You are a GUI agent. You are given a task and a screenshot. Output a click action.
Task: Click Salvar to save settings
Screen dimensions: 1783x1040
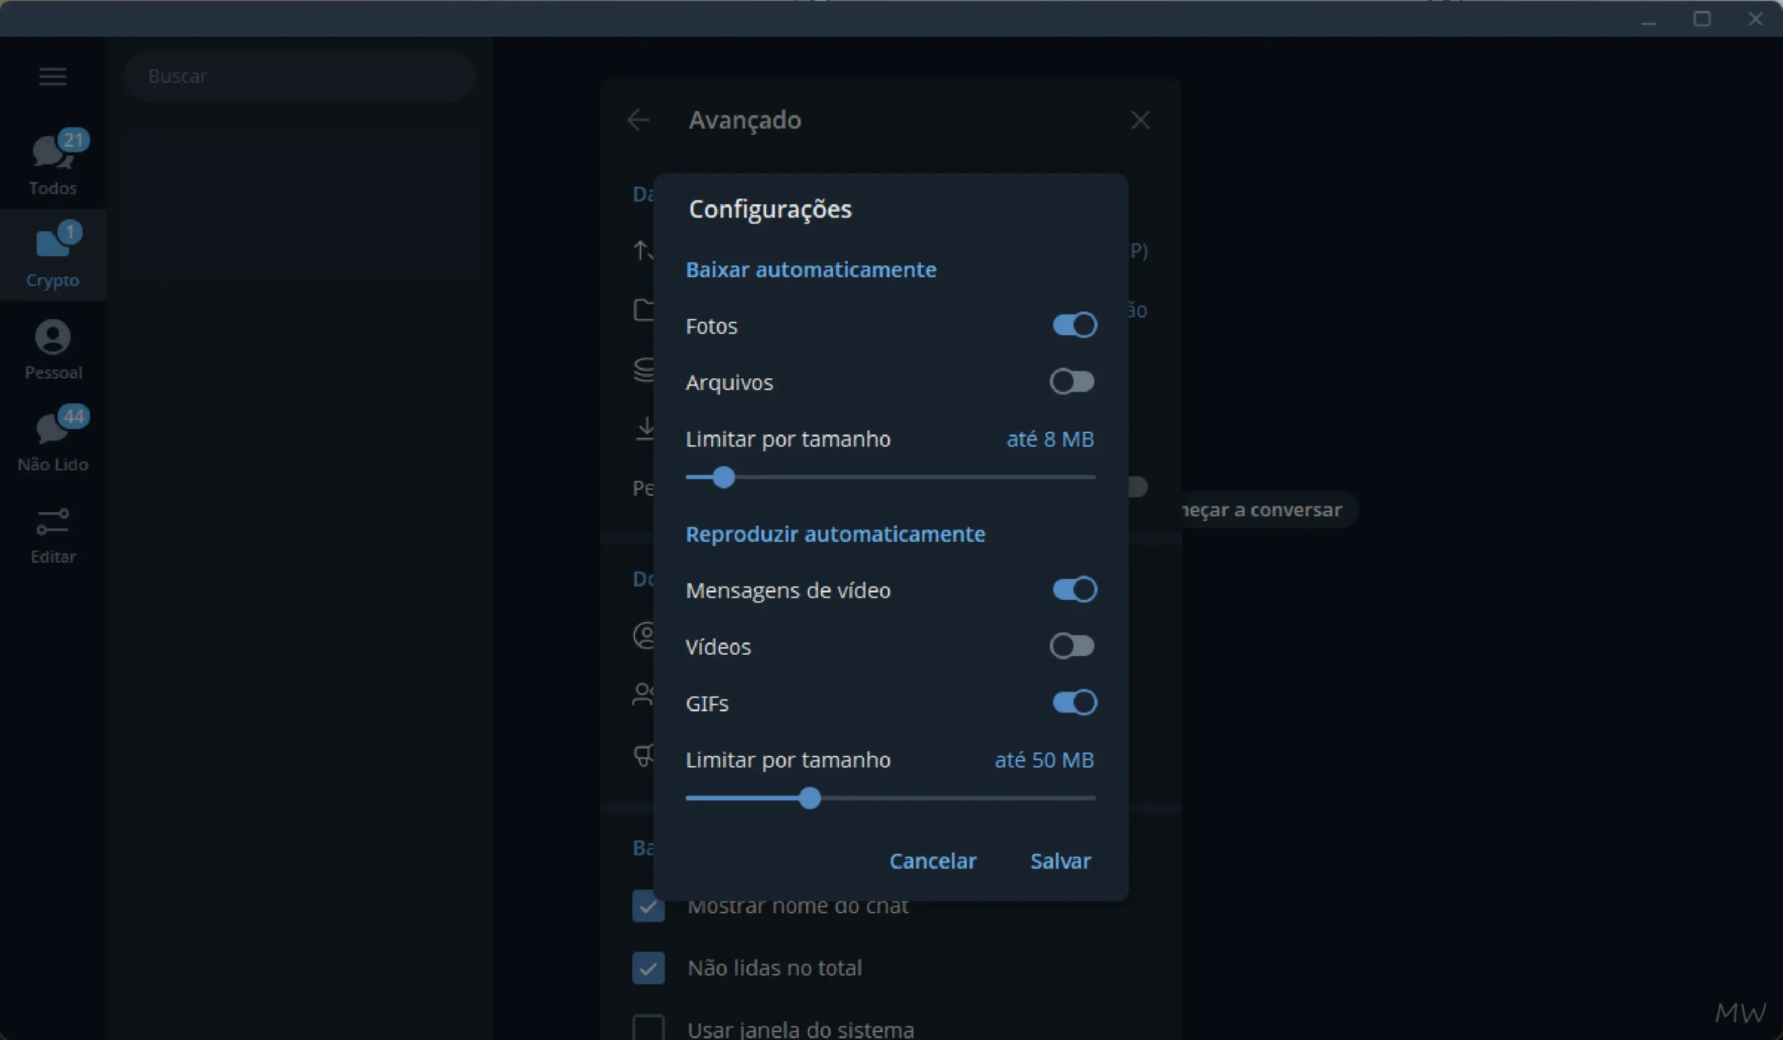tap(1060, 861)
